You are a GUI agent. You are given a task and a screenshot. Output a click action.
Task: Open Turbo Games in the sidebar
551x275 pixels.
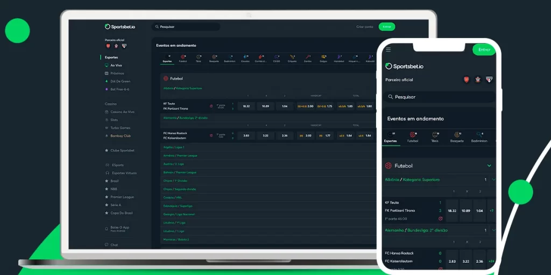118,128
